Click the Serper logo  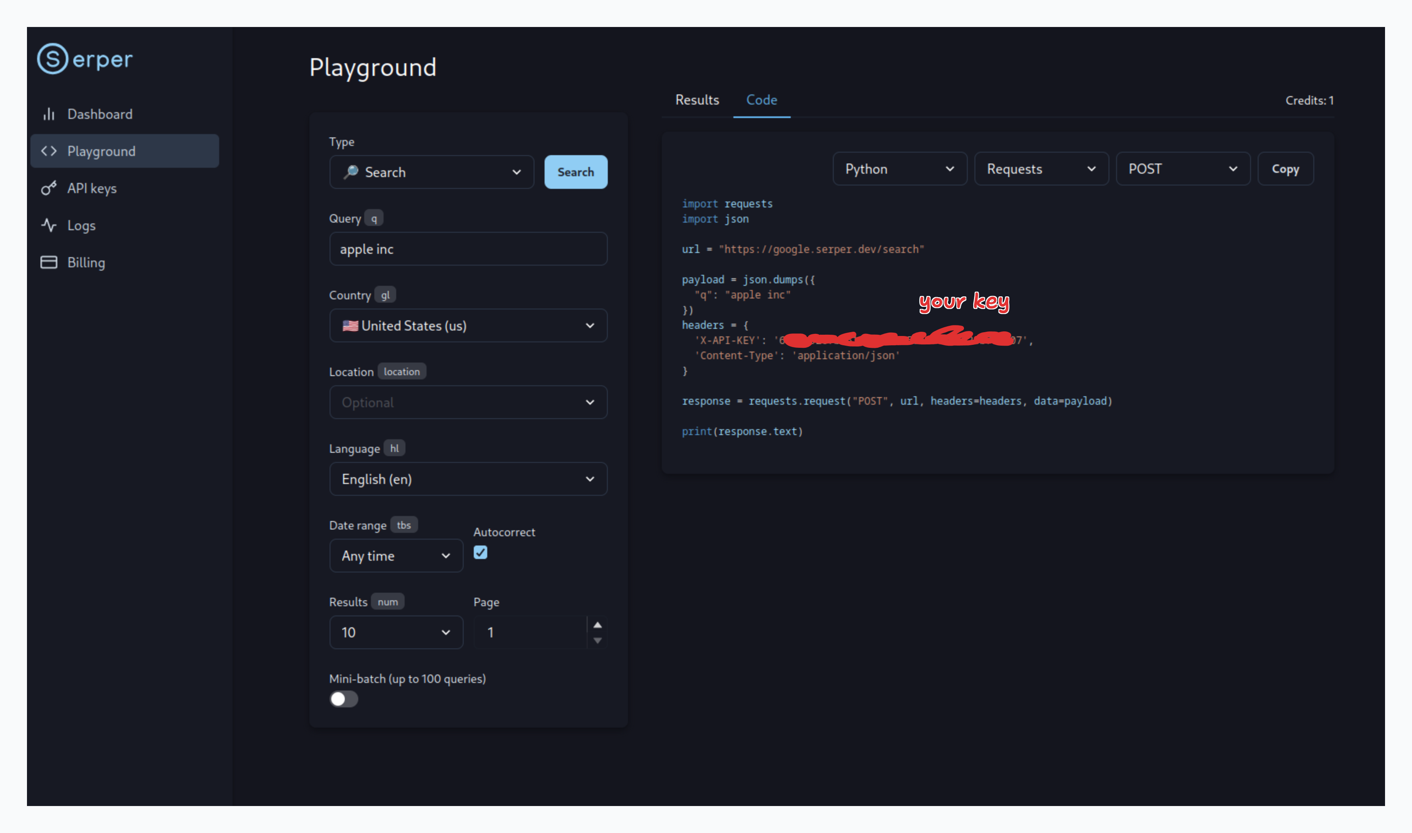tap(83, 58)
